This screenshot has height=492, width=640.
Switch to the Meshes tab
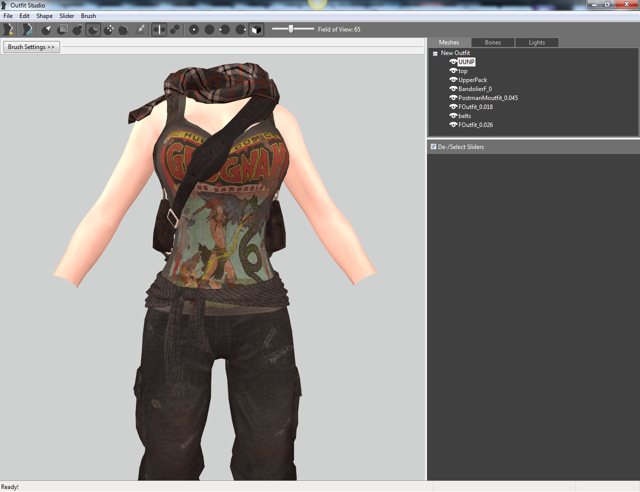click(449, 42)
